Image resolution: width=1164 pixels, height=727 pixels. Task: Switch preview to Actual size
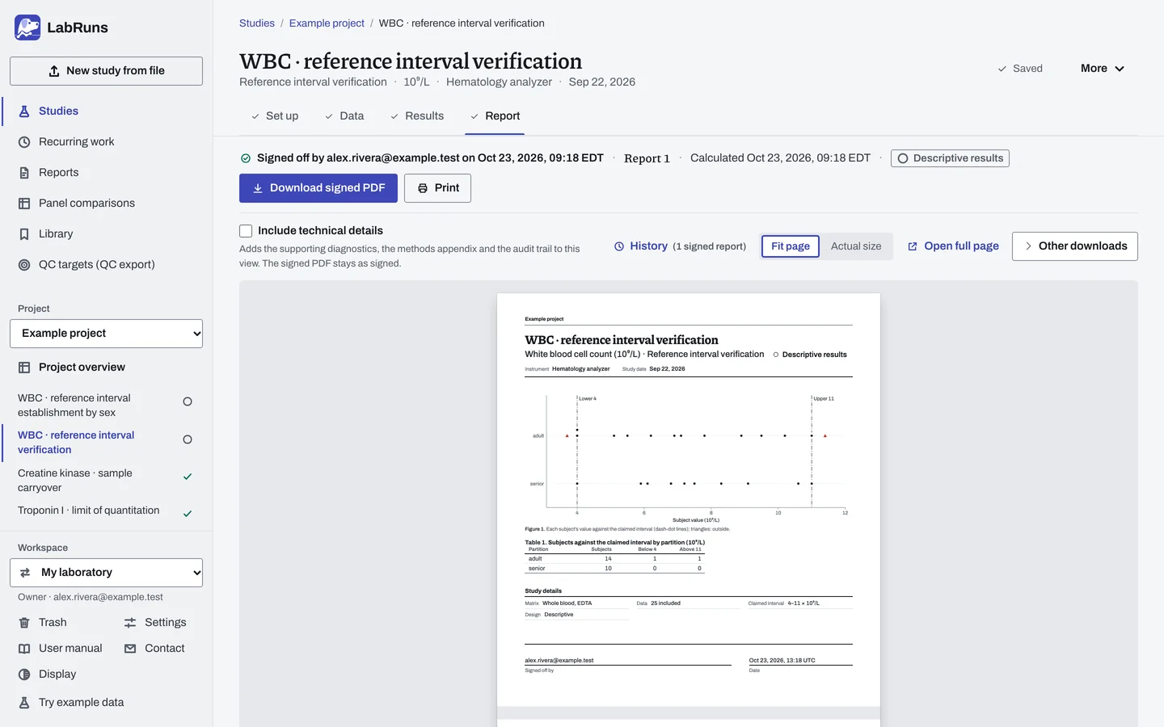[856, 246]
